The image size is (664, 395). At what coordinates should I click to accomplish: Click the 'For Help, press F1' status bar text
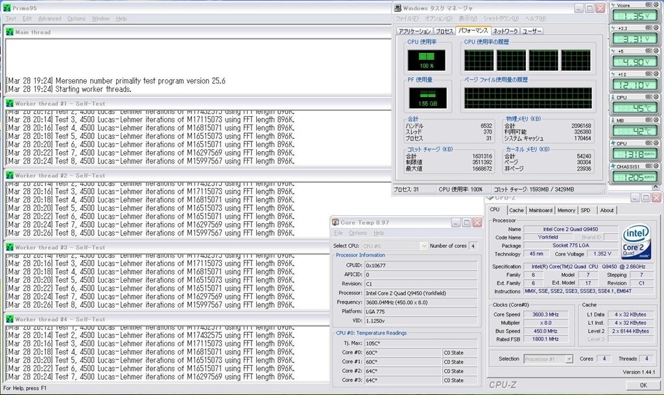click(25, 388)
